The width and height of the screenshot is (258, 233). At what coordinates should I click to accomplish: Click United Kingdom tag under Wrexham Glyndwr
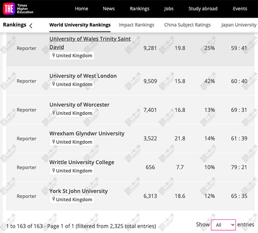(72, 142)
